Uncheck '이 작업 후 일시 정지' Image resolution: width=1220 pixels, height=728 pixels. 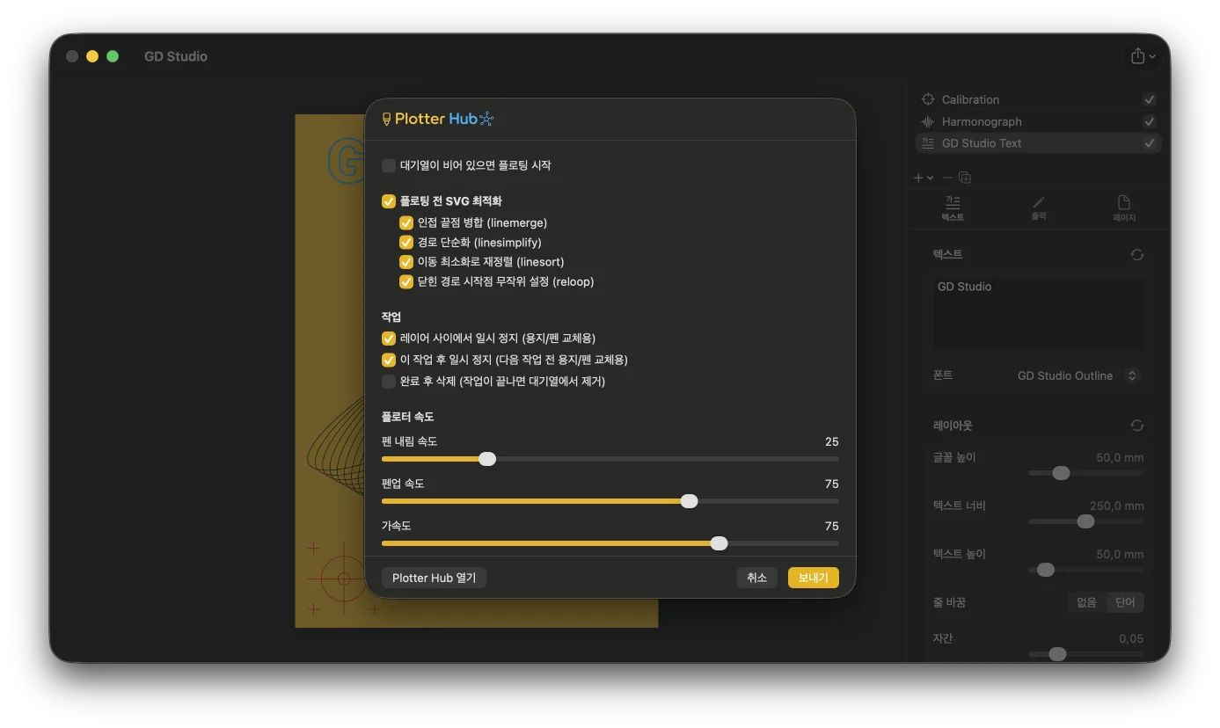coord(389,360)
